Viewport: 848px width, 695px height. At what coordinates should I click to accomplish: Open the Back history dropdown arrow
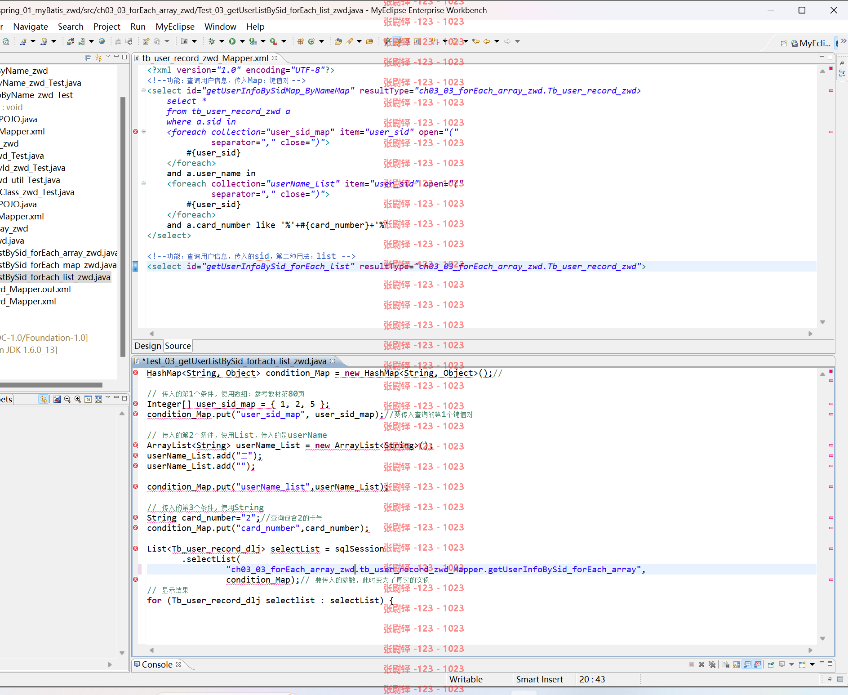[497, 41]
